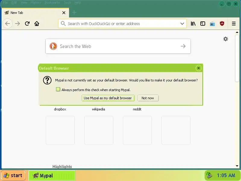Screen dimensions: 241x181
Task: Select Mypal in the taskbar
Action: click(52, 176)
